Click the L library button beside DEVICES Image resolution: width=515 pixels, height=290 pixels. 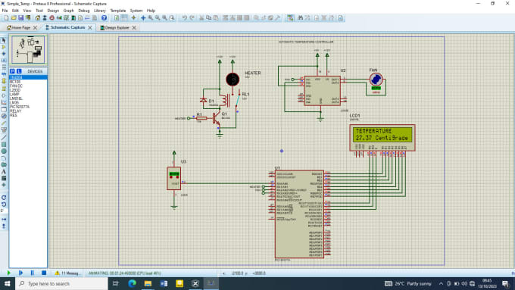tap(19, 71)
